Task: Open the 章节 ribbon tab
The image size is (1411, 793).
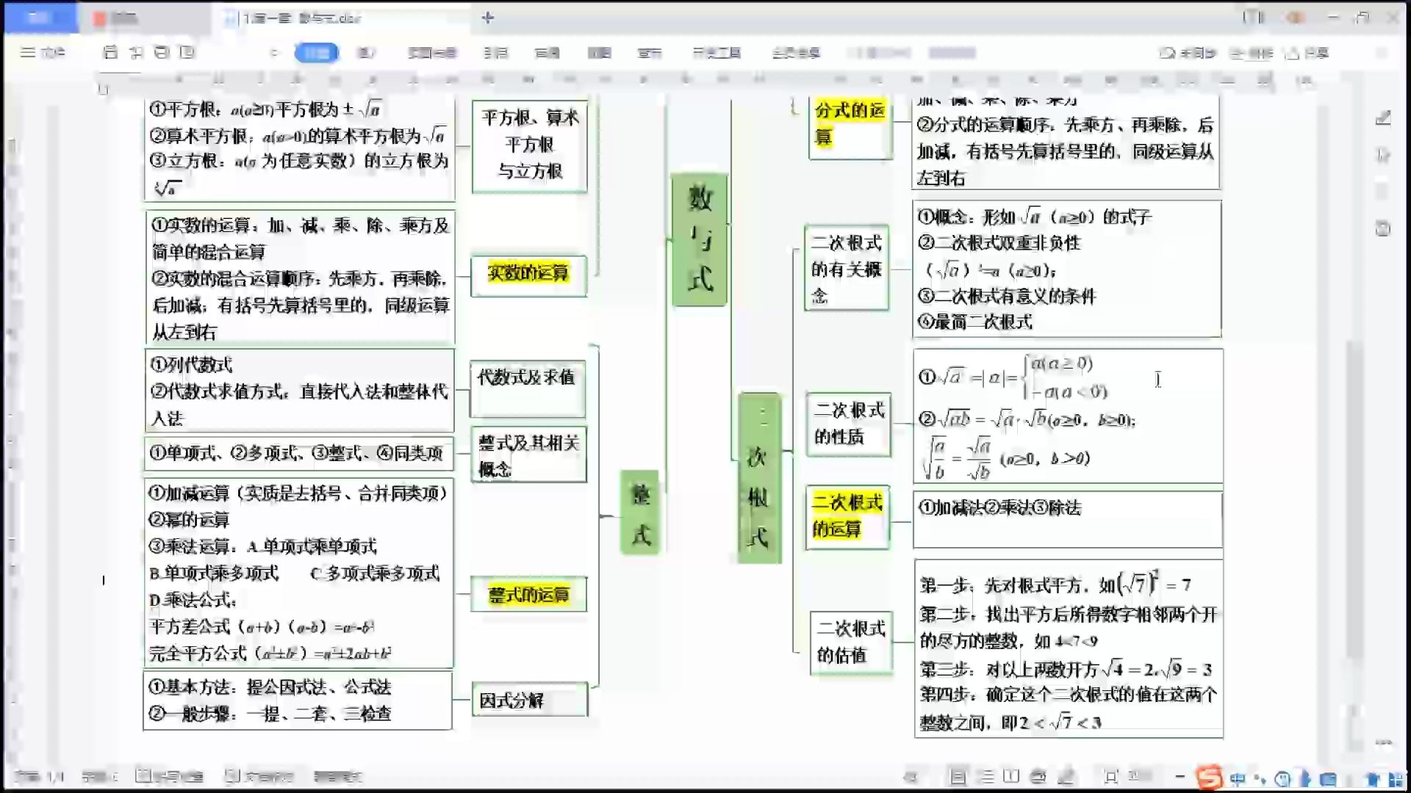Action: click(650, 53)
